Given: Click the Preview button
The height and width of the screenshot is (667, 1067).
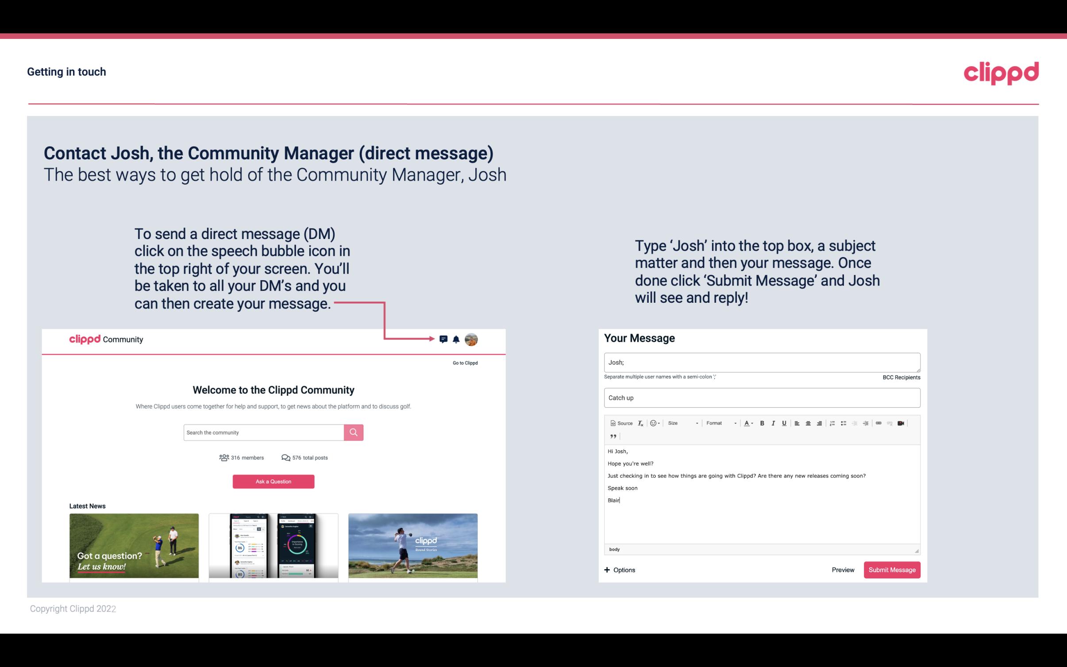Looking at the screenshot, I should coord(843,570).
